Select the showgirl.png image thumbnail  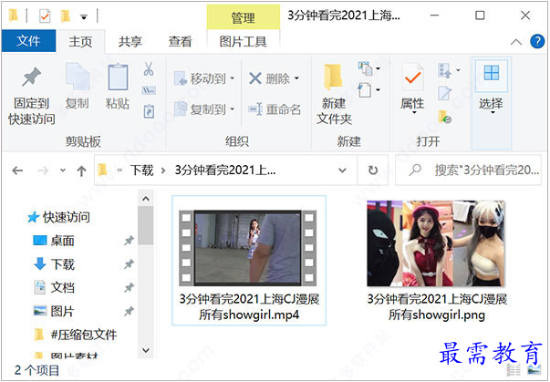(x=436, y=243)
